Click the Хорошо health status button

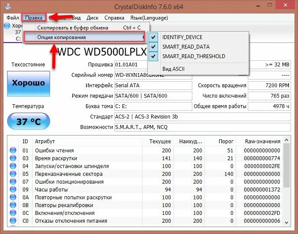pyautogui.click(x=29, y=84)
